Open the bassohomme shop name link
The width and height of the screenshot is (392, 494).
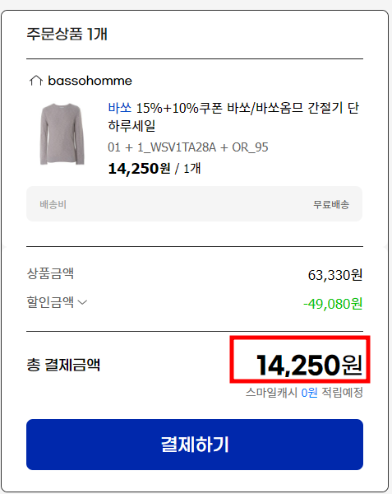90,81
